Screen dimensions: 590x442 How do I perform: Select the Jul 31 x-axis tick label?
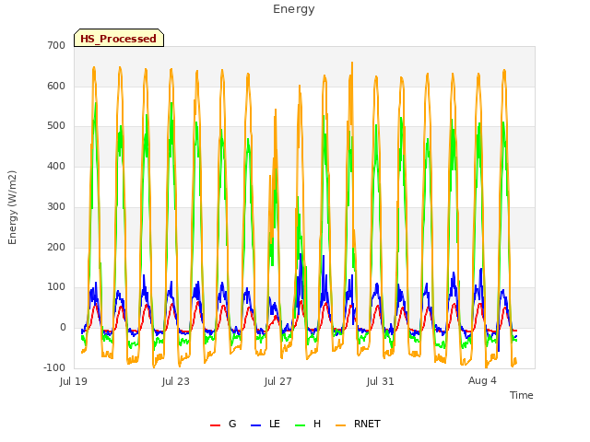[380, 381]
